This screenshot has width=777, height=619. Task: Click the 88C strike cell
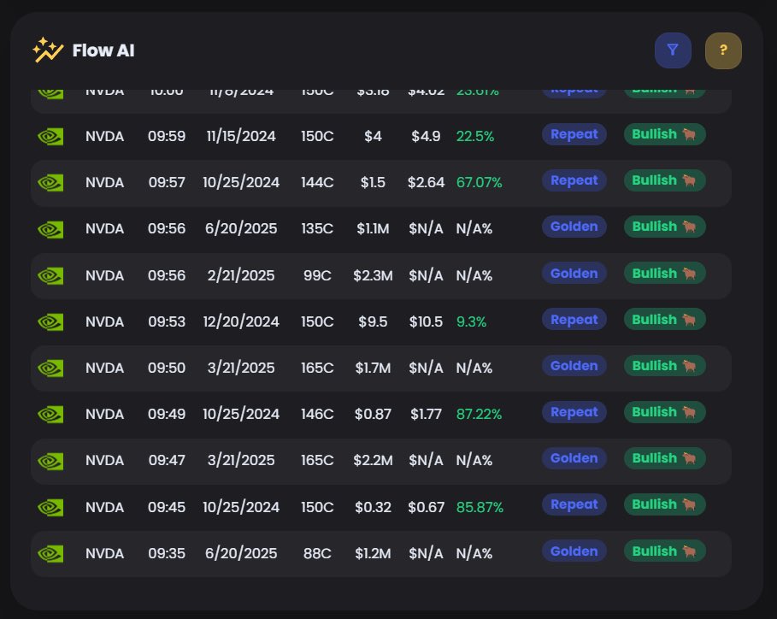317,553
